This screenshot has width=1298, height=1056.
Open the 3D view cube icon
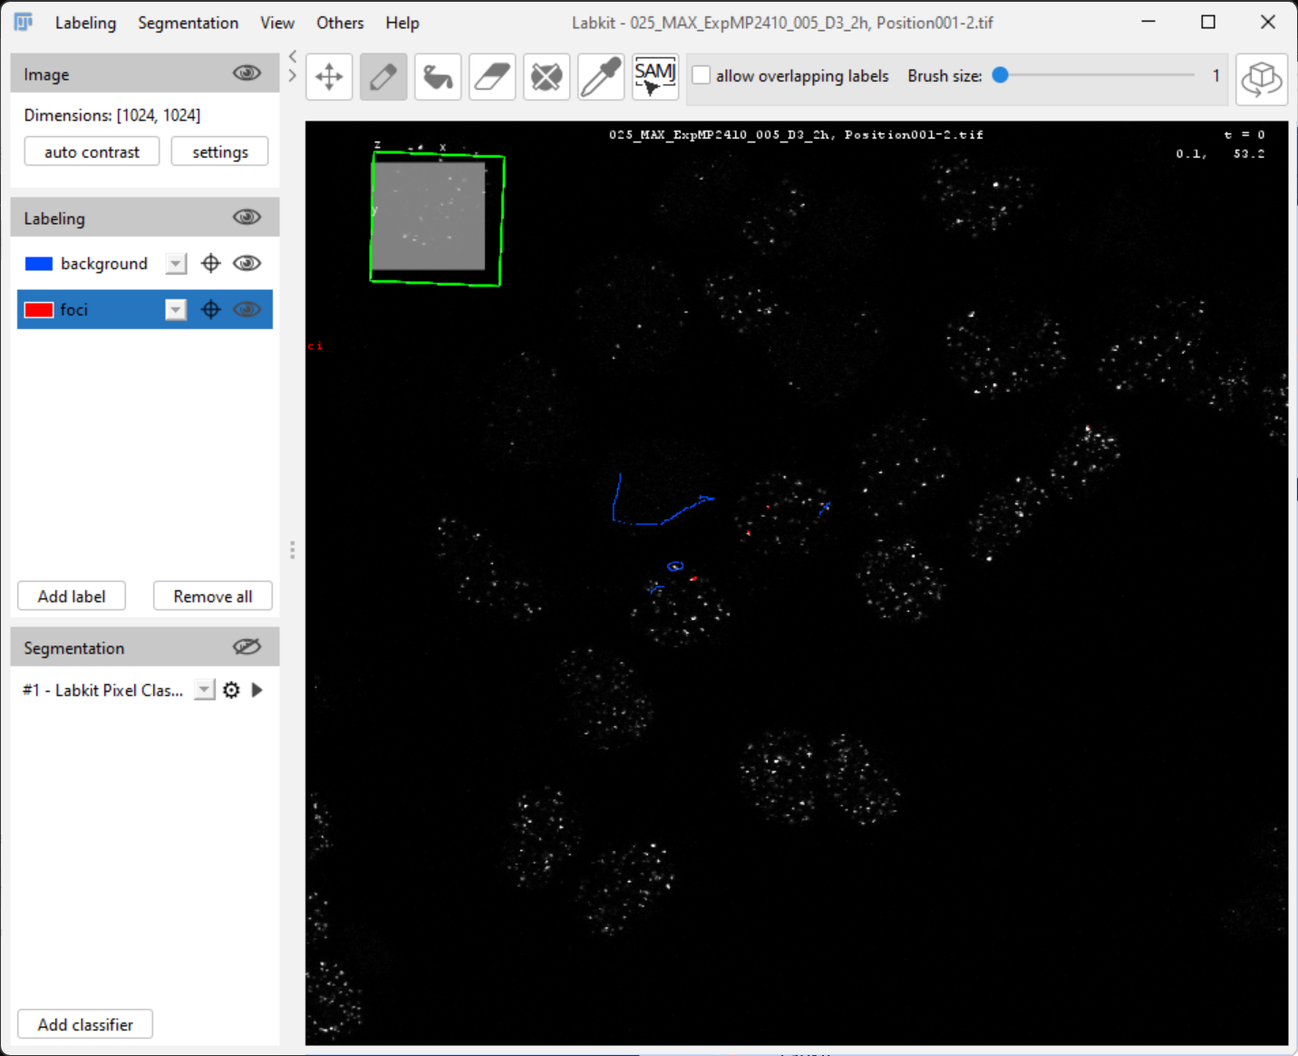[x=1261, y=79]
